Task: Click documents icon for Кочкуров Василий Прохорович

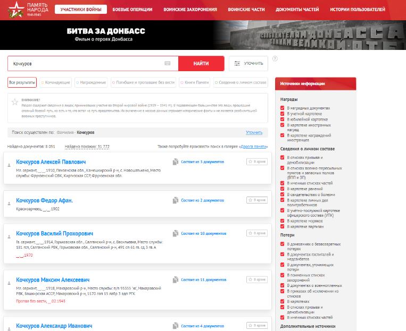Action: point(175,233)
